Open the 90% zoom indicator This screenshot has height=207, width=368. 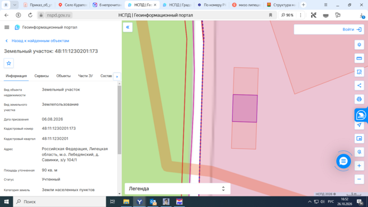288,15
